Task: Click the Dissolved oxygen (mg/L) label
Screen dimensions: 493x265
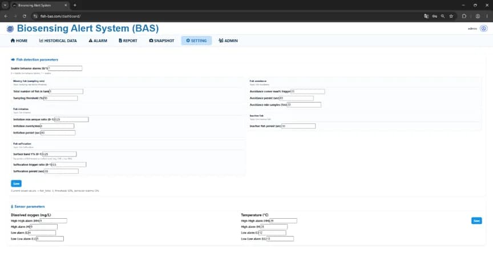Action: [x=31, y=215]
